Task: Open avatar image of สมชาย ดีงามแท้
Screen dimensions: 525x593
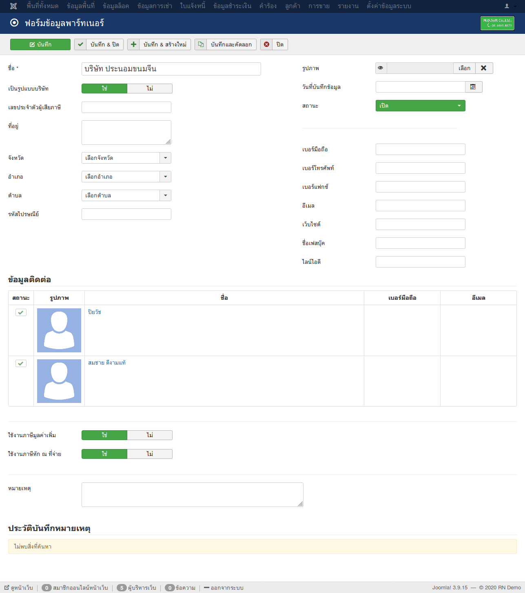Action: (x=59, y=381)
